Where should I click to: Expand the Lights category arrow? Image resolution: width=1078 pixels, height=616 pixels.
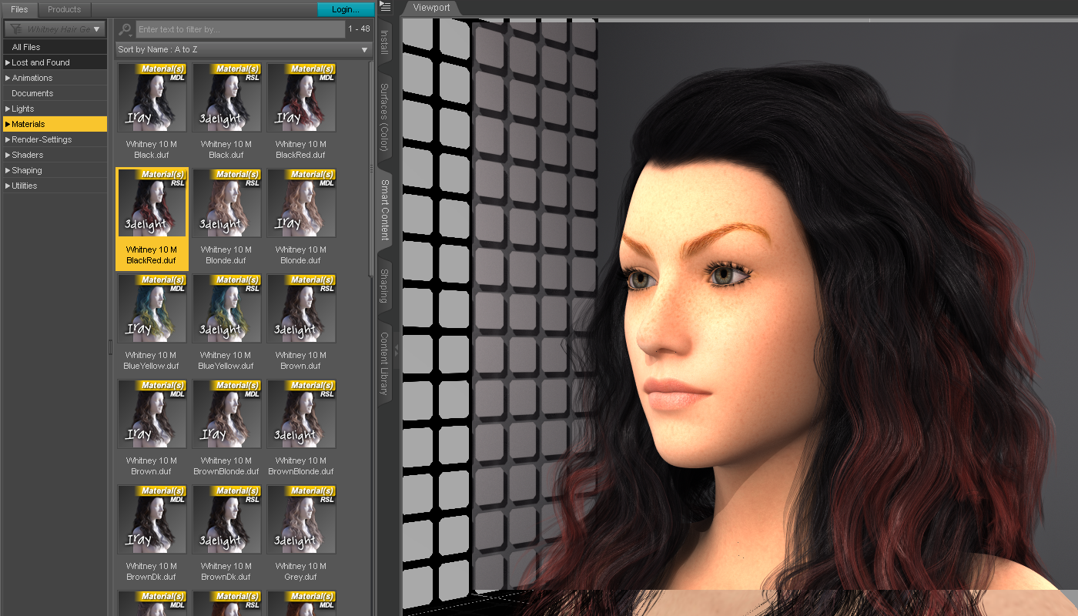tap(8, 109)
